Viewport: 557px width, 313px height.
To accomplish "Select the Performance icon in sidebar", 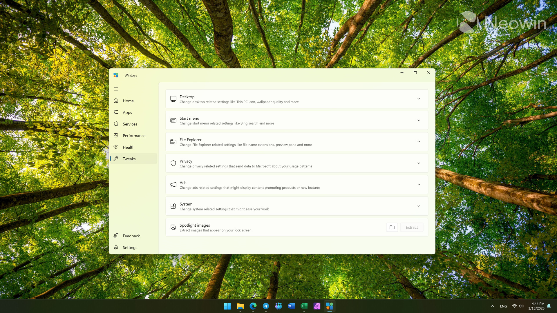I will (116, 135).
